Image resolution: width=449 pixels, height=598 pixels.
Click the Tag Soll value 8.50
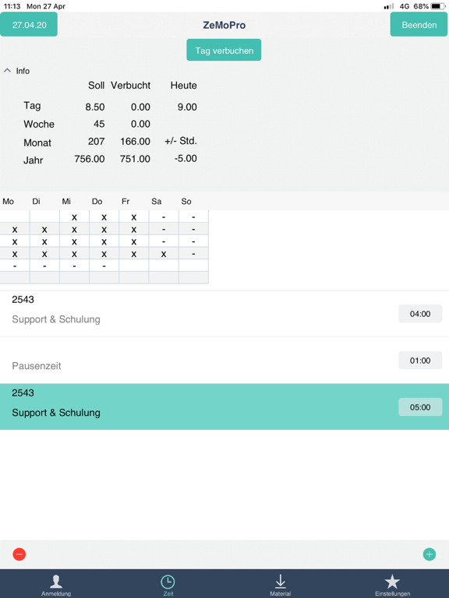click(x=95, y=107)
